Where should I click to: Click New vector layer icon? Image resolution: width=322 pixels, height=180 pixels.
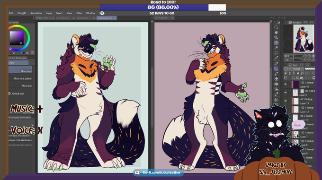297,78
